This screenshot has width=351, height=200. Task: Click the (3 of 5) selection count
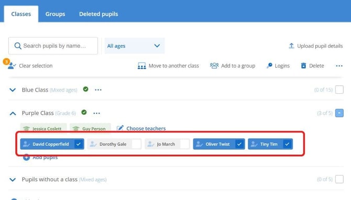[325, 113]
